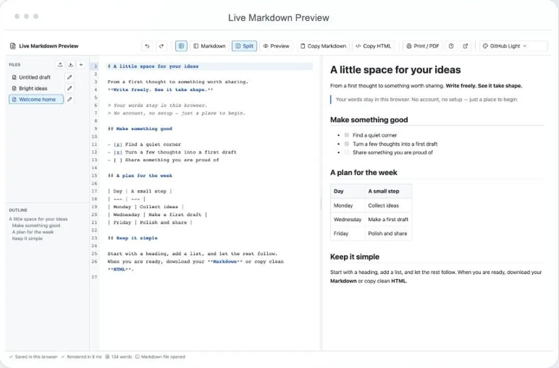Add a new file with plus icon
The height and width of the screenshot is (368, 559).
coord(81,65)
